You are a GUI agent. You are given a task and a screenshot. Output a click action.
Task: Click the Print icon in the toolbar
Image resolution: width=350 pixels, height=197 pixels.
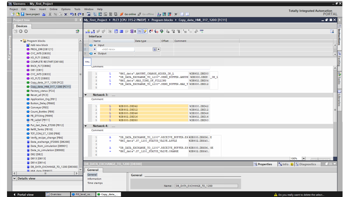[44, 14]
